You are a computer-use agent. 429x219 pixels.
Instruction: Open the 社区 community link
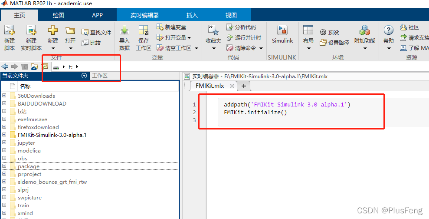point(409,27)
